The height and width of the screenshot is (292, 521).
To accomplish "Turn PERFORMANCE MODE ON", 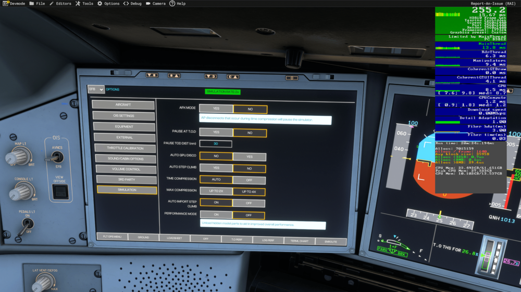I will [216, 215].
